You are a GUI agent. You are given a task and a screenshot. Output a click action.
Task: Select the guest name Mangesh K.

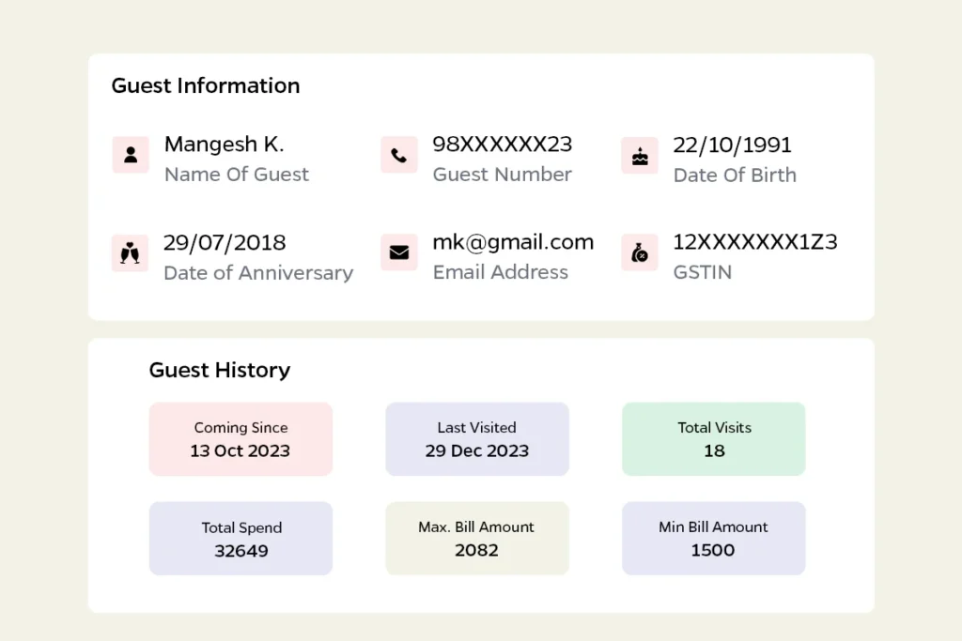[224, 145]
